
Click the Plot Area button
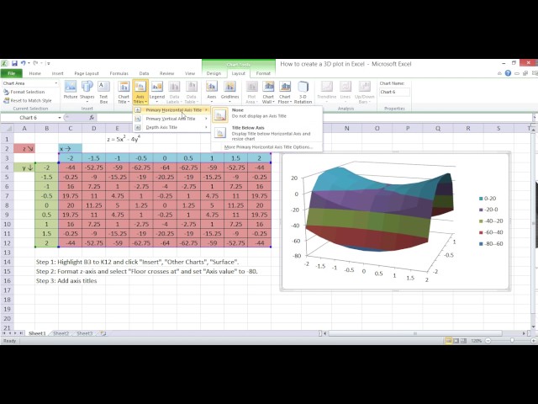point(251,92)
